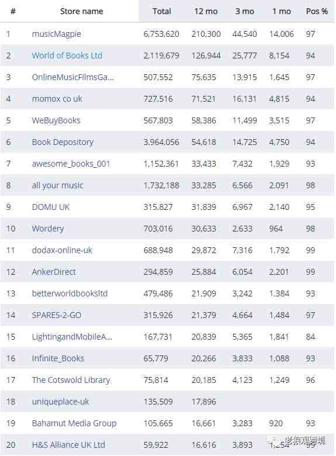
Task: Select The Cotswold Library link
Action: coord(71,380)
